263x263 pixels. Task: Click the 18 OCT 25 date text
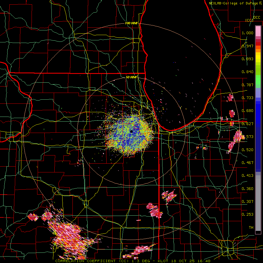(183, 261)
